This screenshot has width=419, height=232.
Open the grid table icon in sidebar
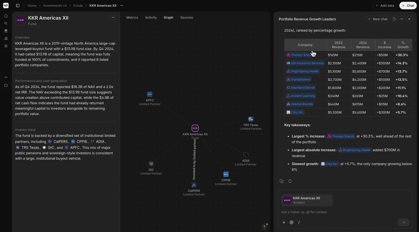pyautogui.click(x=6, y=46)
